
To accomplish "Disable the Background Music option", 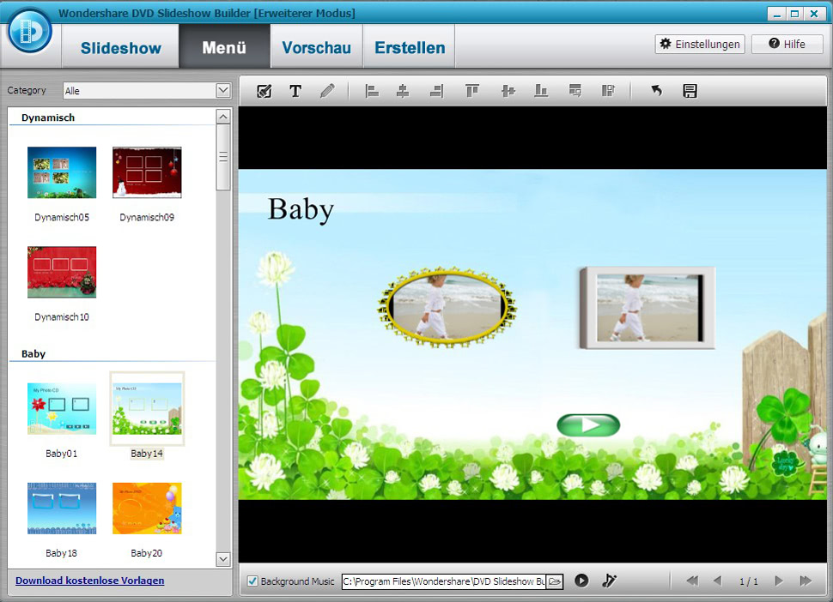I will pyautogui.click(x=252, y=581).
